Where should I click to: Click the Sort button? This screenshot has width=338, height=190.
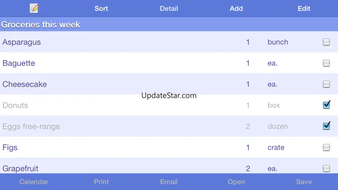(x=101, y=9)
